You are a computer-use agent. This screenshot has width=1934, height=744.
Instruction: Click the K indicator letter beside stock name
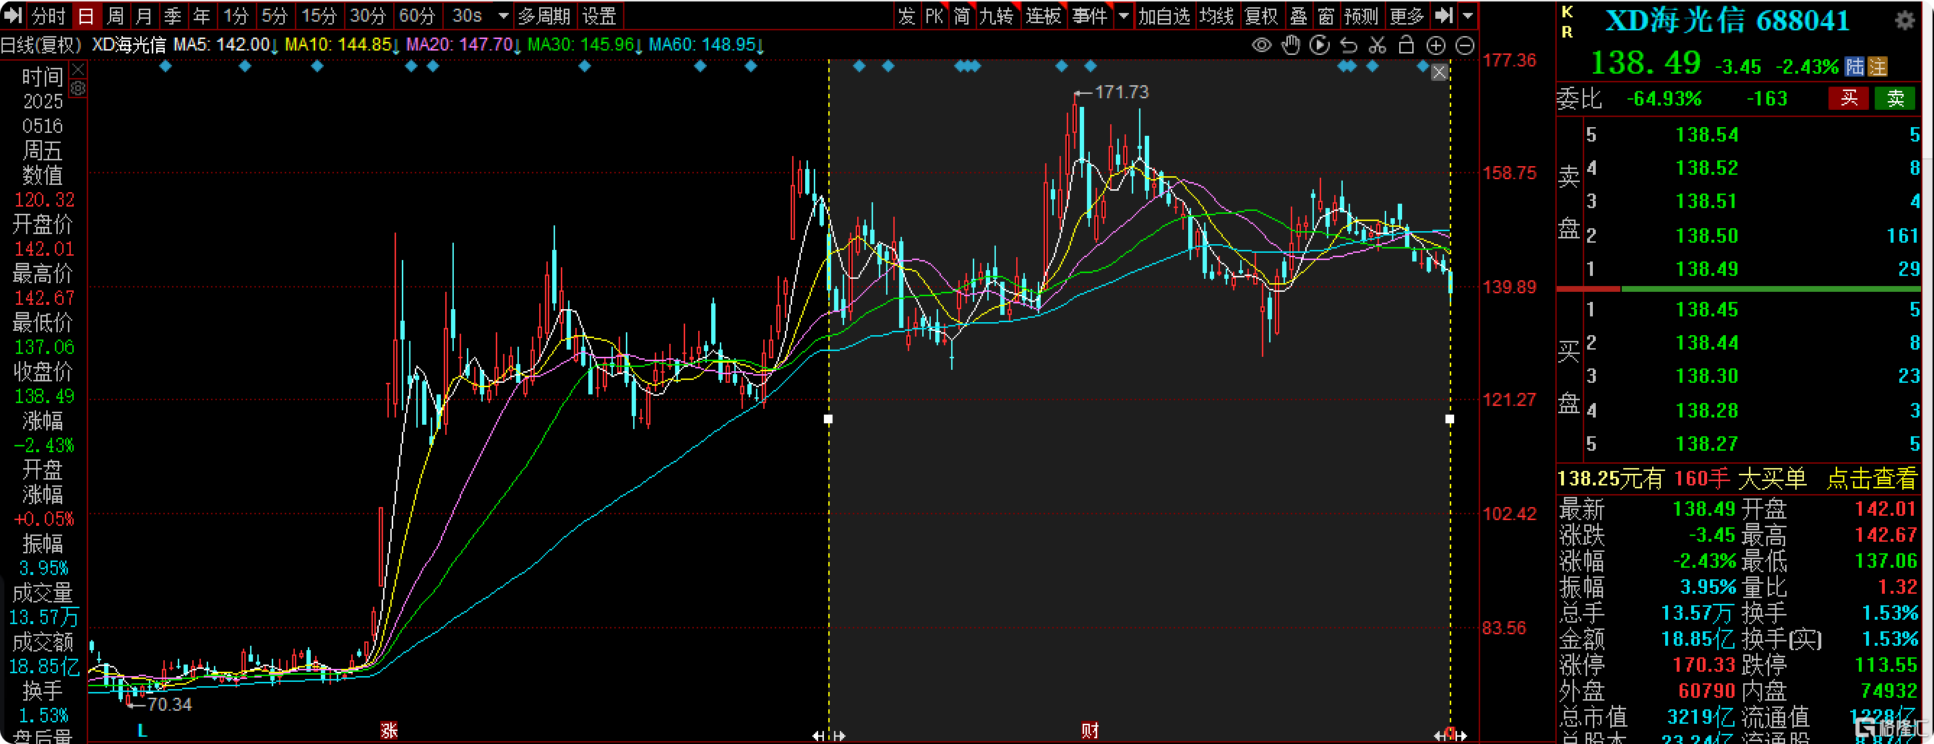[x=1567, y=12]
